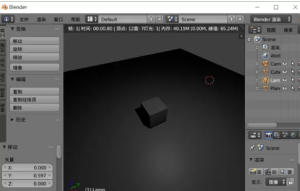The width and height of the screenshot is (300, 191).
Task: Toggle Lamp visibility eye icon
Action: (285, 80)
